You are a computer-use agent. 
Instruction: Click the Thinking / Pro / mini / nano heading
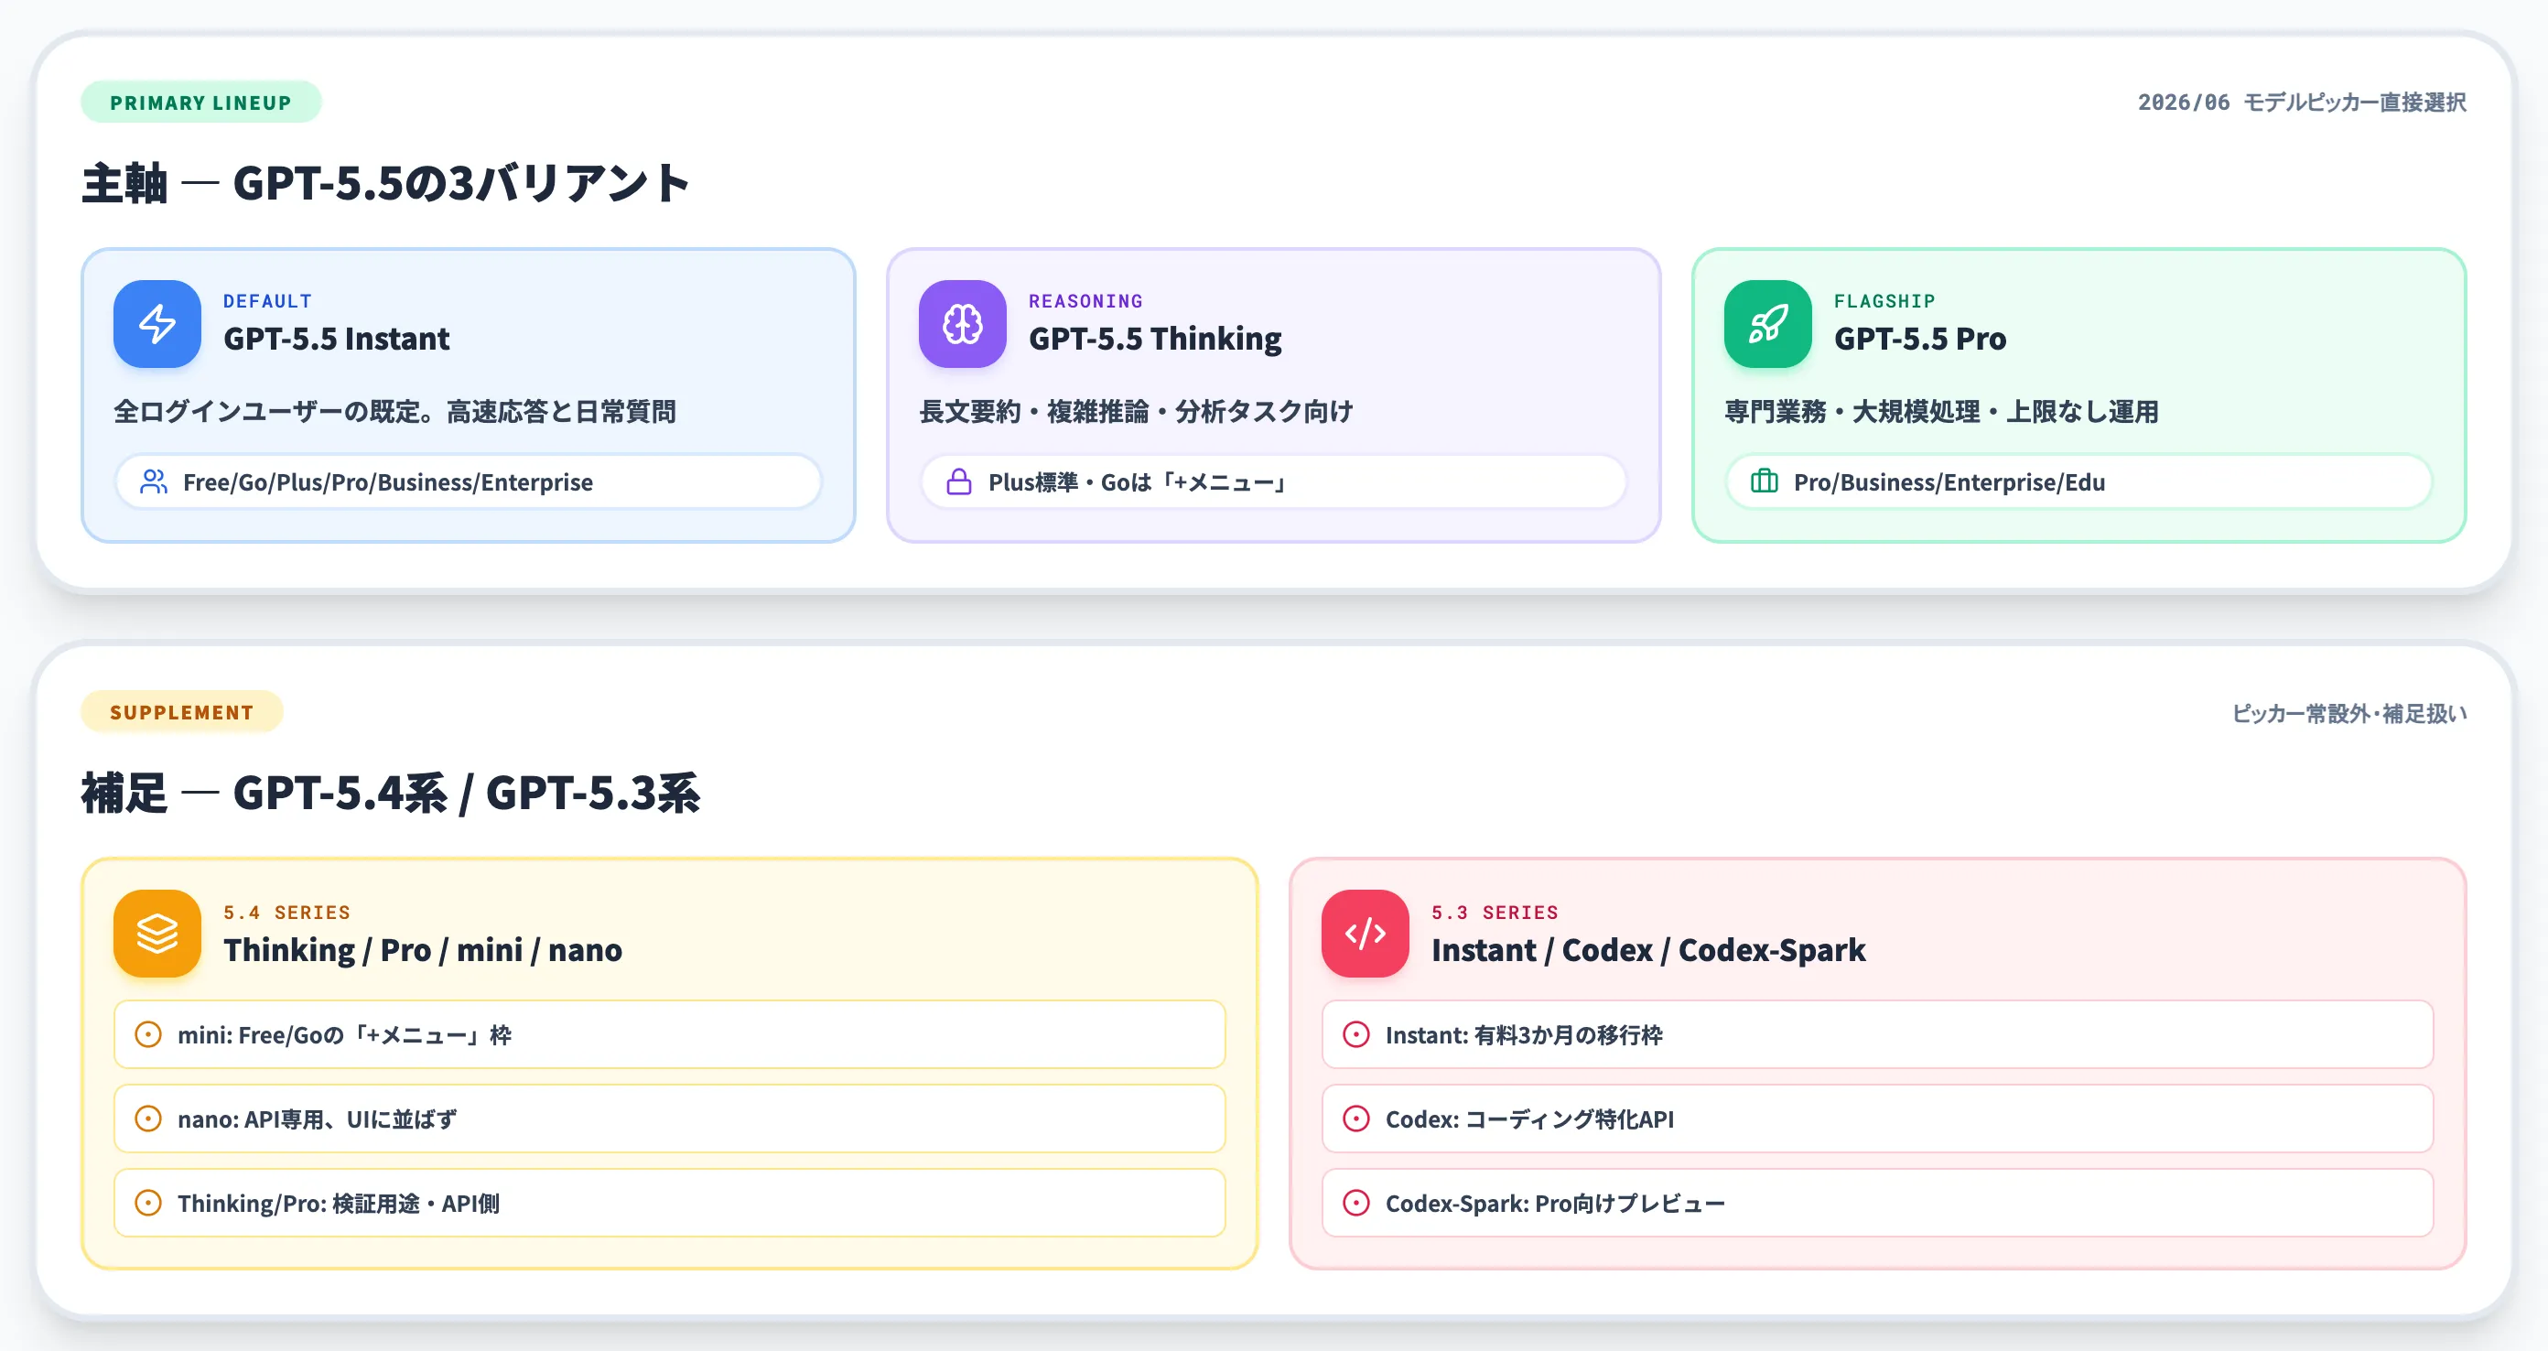[422, 949]
